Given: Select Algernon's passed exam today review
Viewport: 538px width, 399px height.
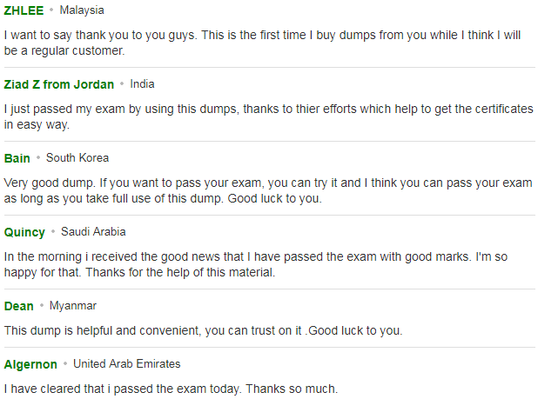Looking at the screenshot, I should (171, 389).
